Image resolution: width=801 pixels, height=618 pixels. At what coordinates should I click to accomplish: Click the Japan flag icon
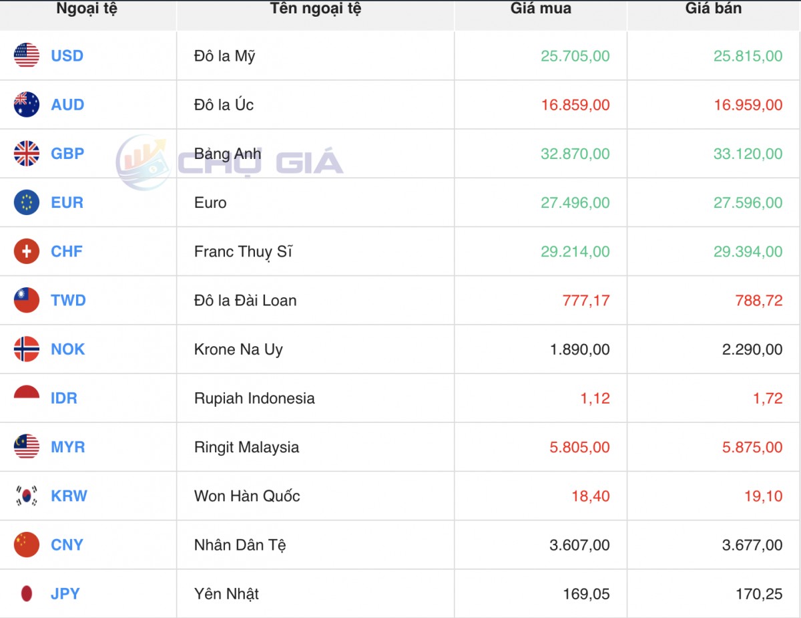(27, 593)
